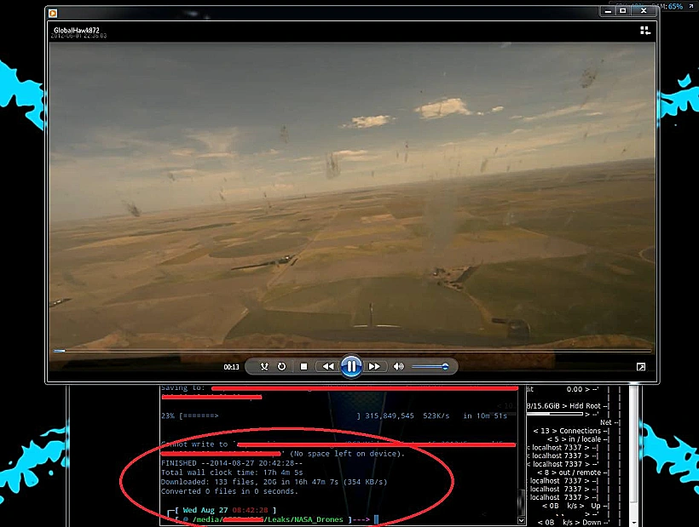This screenshot has width=699, height=527.
Task: Click the GlobalHawk872 video title
Action: [74, 29]
